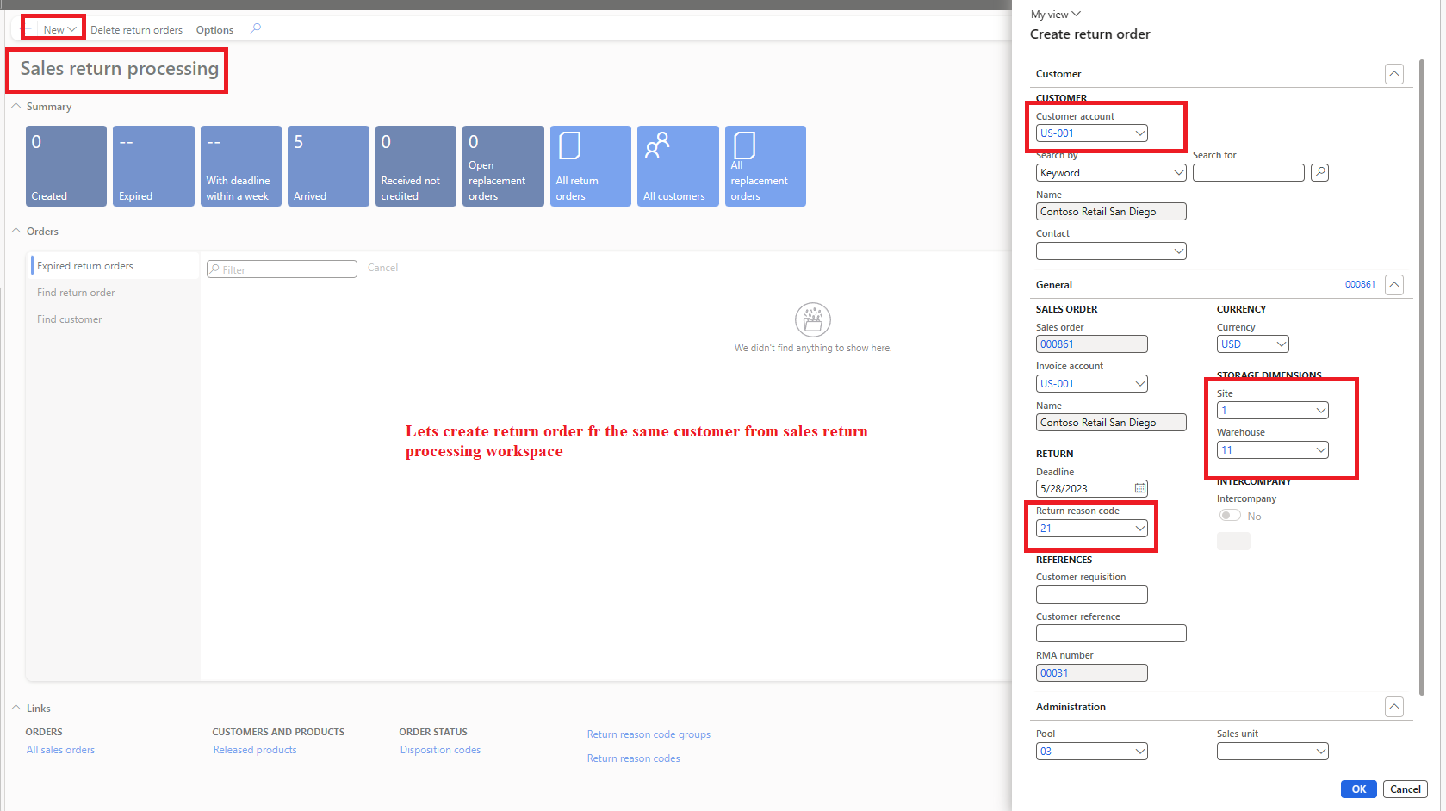Image resolution: width=1446 pixels, height=811 pixels.
Task: Click the Open replacement orders tile
Action: pos(502,165)
